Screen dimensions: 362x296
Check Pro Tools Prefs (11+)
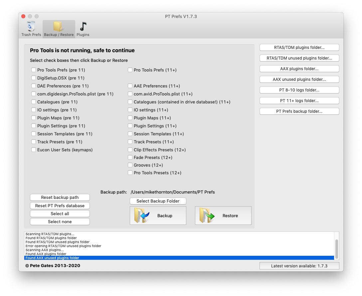130,70
